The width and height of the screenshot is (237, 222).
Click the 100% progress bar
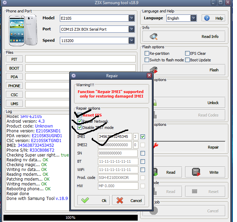(71, 218)
